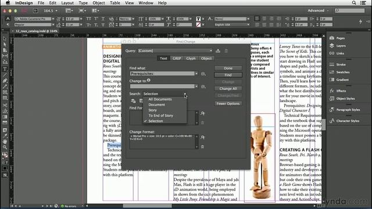Select the Pencil tool

[5, 87]
